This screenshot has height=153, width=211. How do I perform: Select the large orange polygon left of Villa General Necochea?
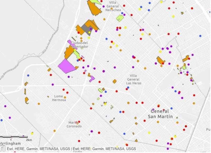(94, 8)
